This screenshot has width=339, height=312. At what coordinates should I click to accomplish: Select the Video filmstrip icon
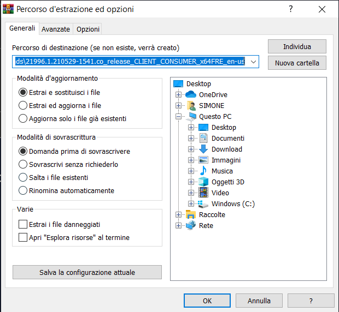point(203,193)
